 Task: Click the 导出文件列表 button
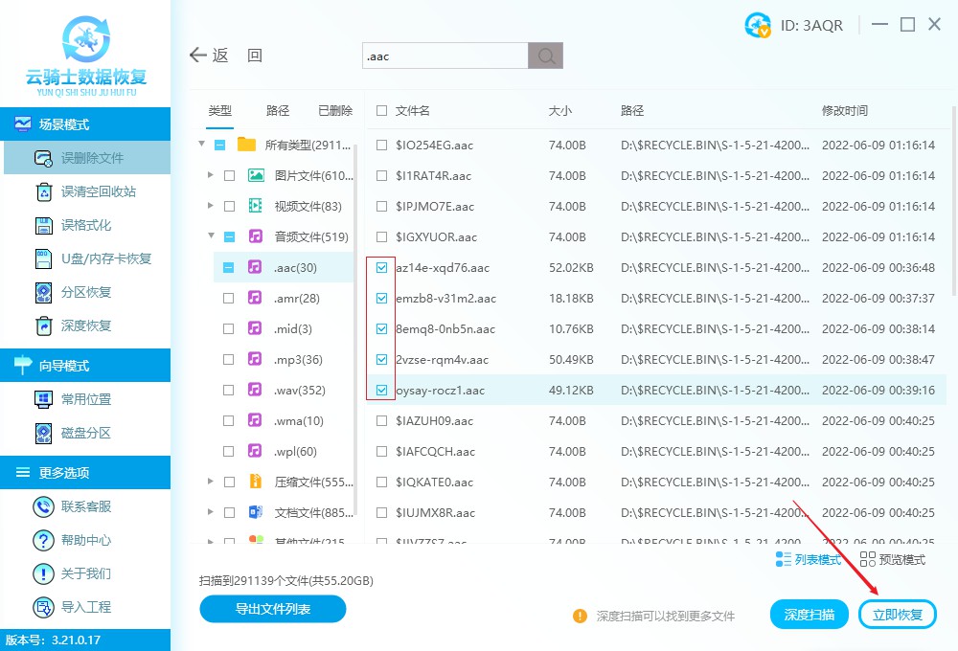[273, 608]
